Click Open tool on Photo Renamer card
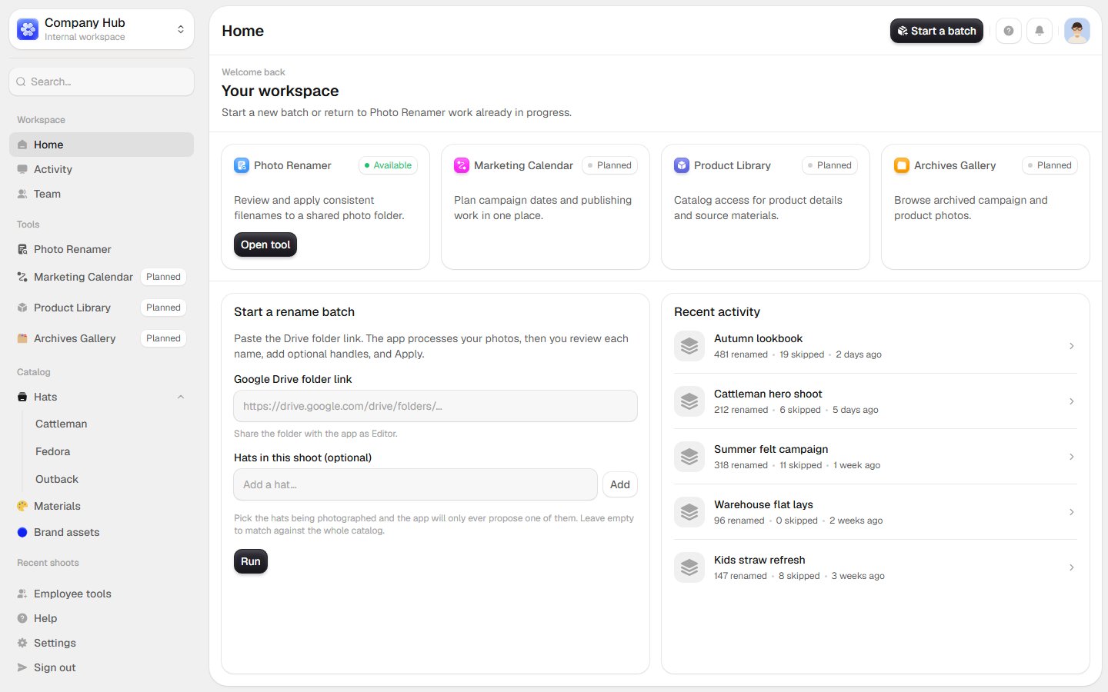 coord(265,245)
